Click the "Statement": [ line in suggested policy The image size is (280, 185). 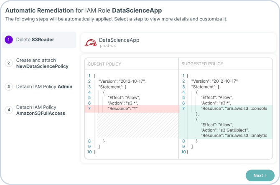tap(205, 87)
